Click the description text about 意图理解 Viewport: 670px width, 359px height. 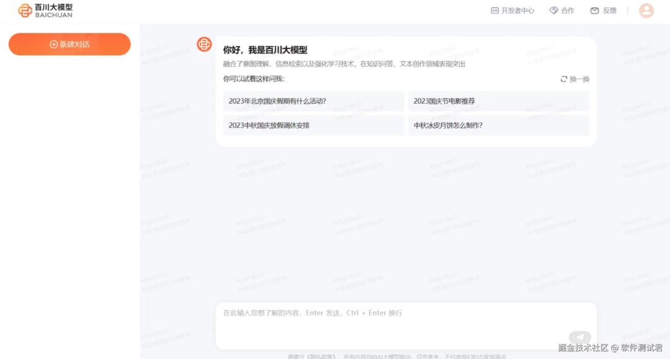344,64
